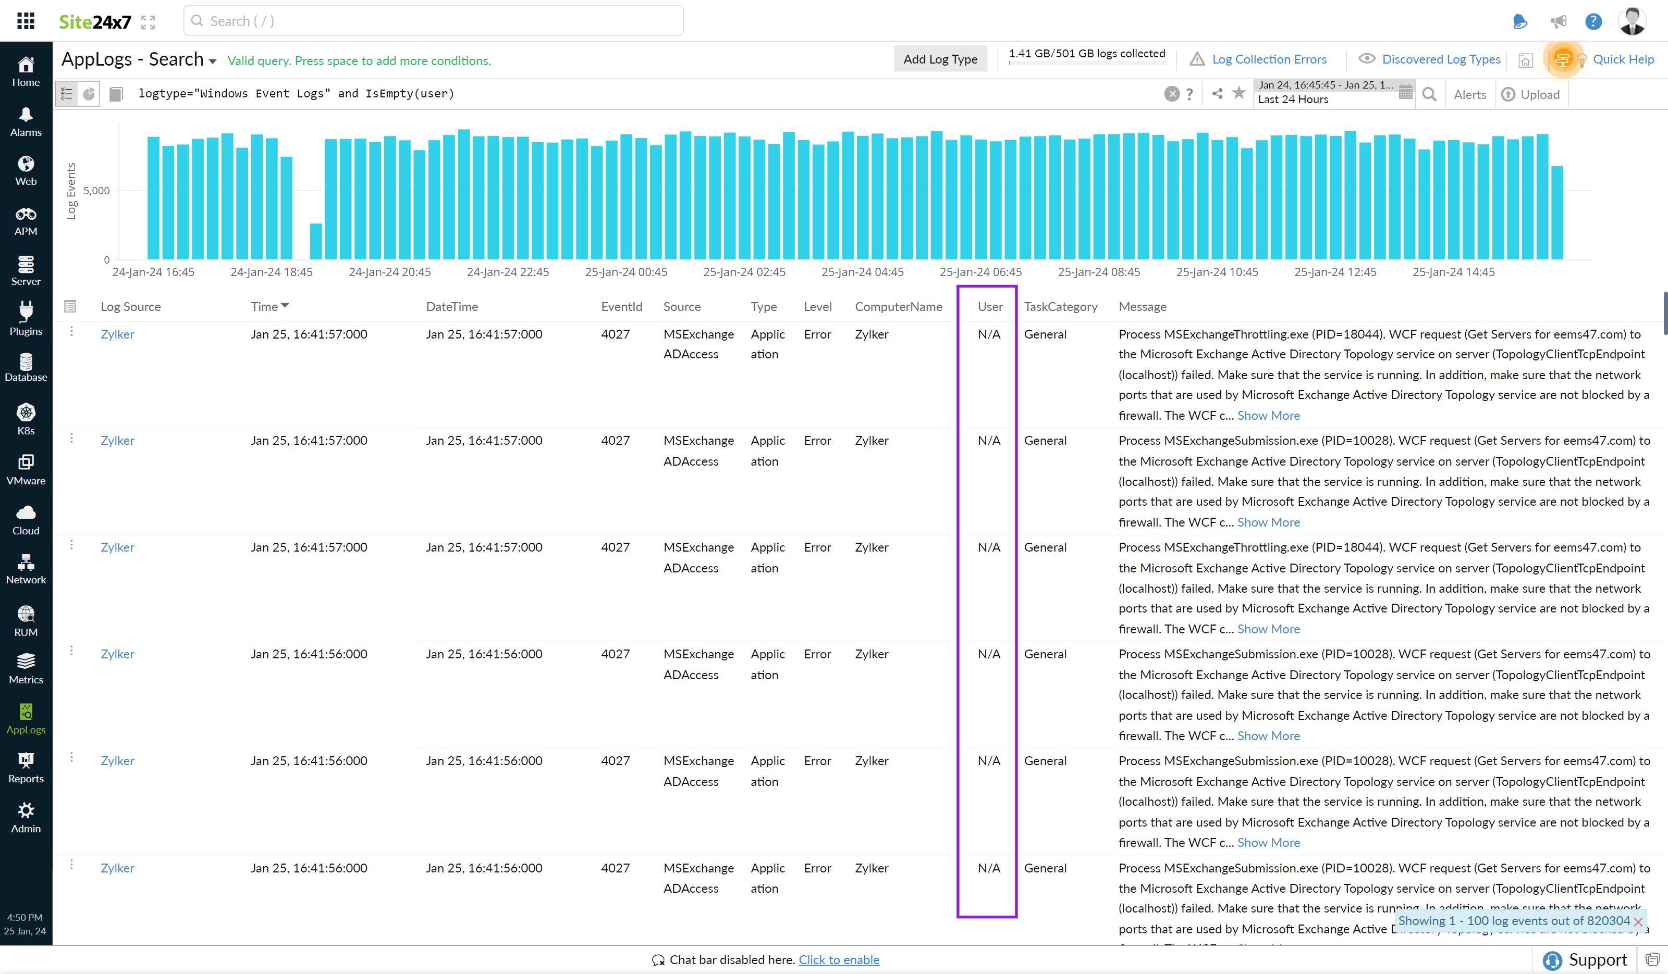Expand the AppLogs - Search title dropdown
Viewport: 1668px width, 974px height.
pyautogui.click(x=213, y=61)
